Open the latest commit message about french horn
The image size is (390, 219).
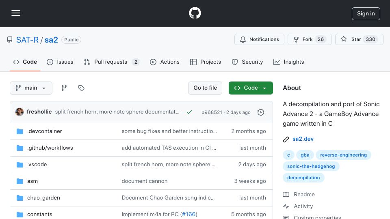(117, 112)
